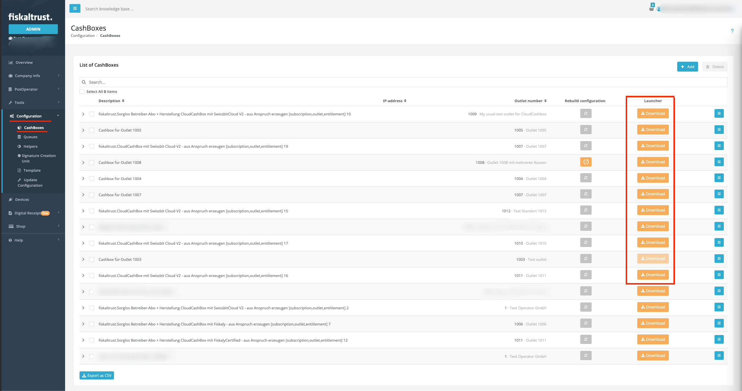
Task: Expand the PosOperator sidebar menu
Action: tap(33, 89)
